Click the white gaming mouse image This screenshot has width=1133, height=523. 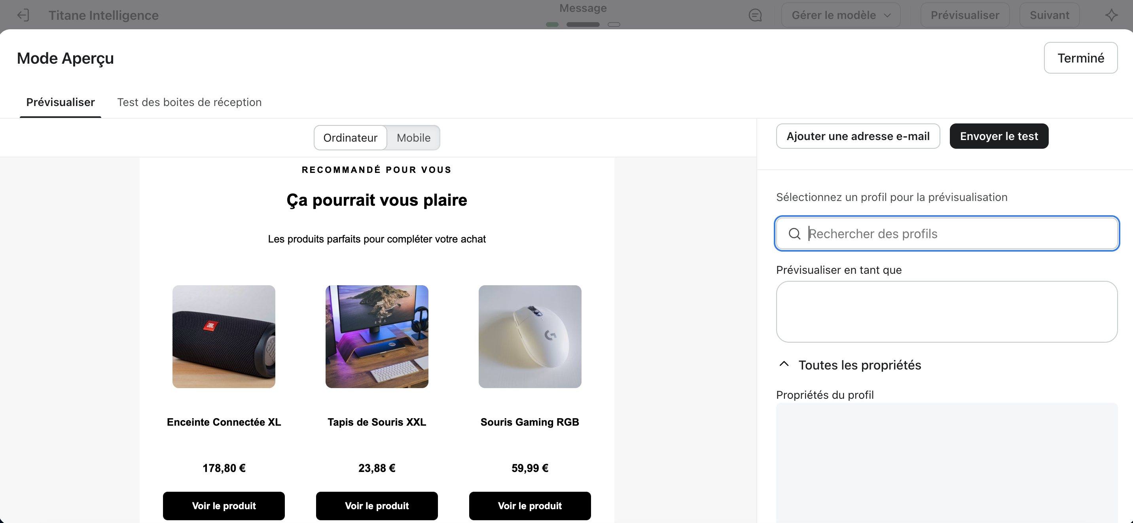(530, 337)
